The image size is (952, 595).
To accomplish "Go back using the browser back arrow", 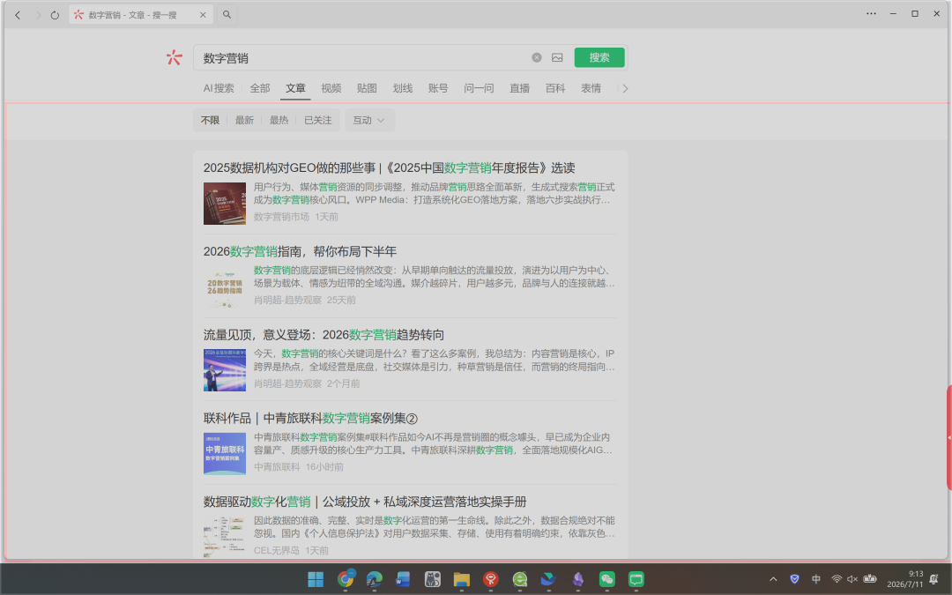I will coord(18,15).
